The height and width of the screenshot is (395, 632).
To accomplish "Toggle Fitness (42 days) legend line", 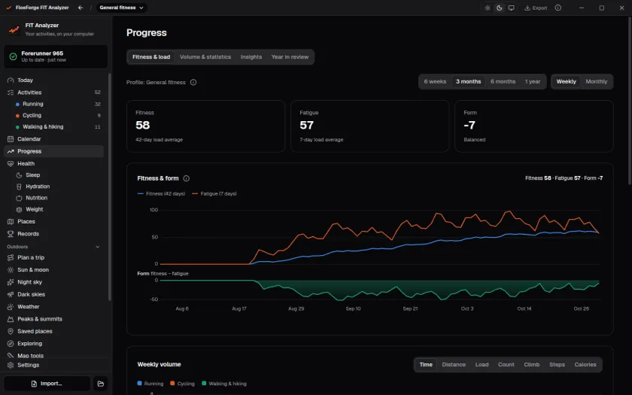I will click(x=161, y=194).
